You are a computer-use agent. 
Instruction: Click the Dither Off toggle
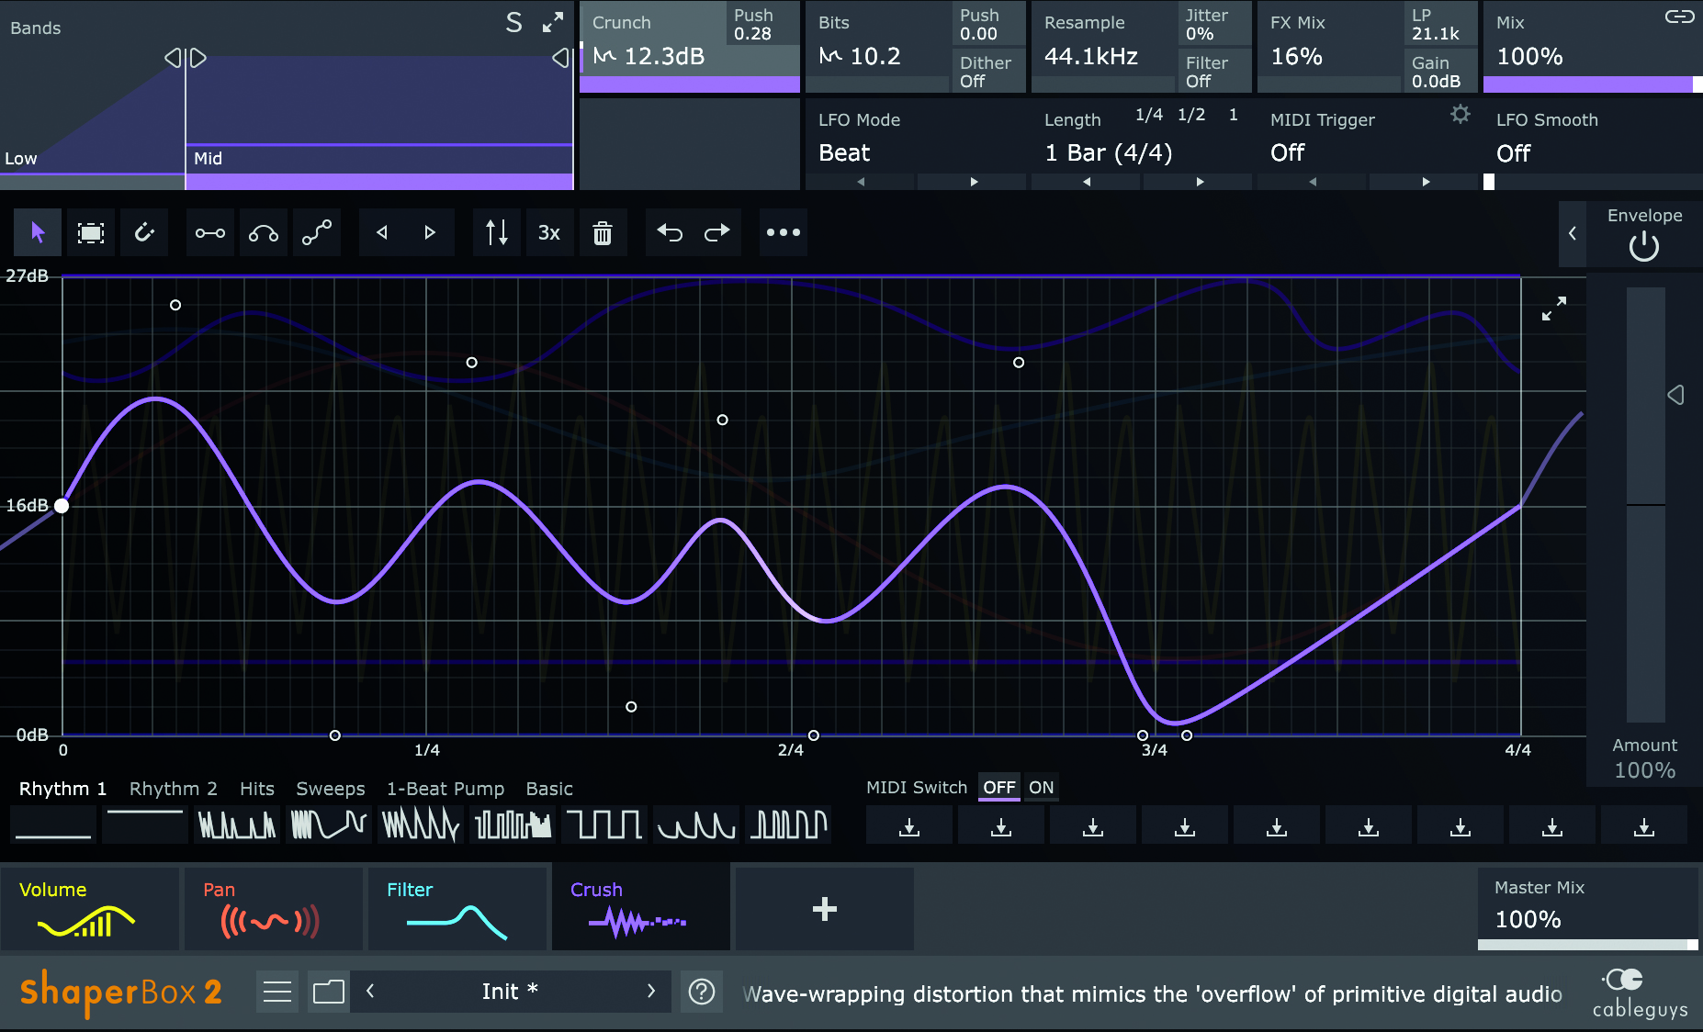[x=988, y=71]
